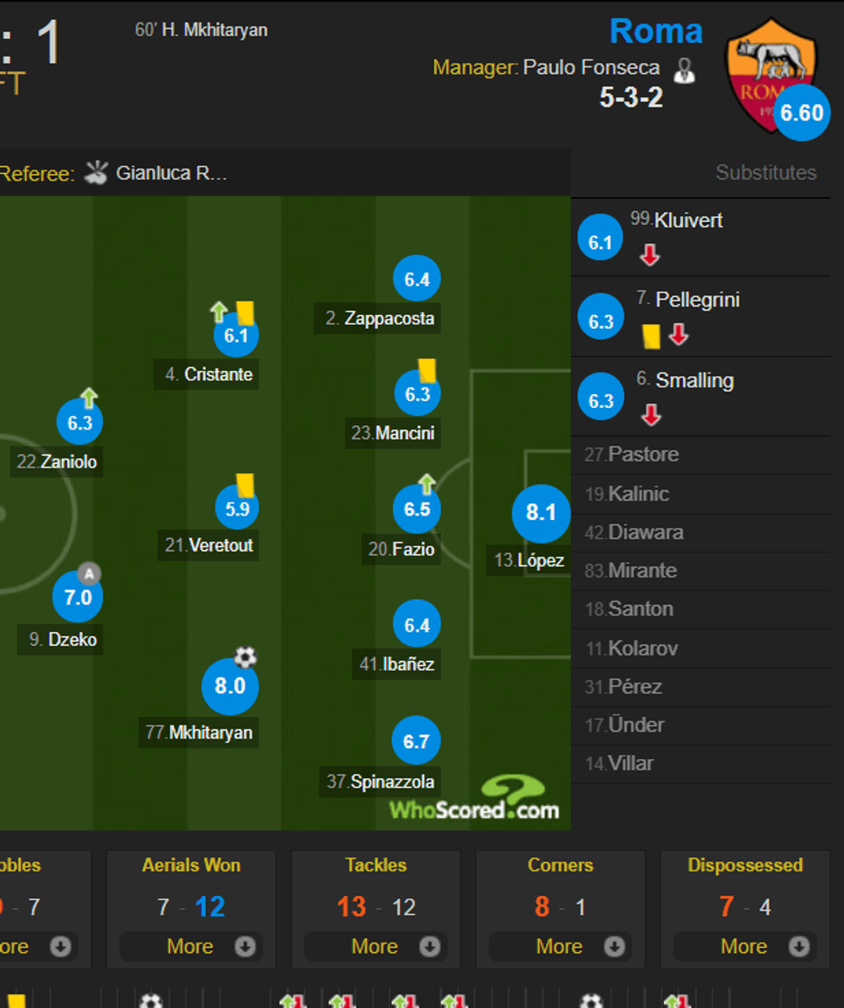Expand More under Aerials Won
The height and width of the screenshot is (1008, 844).
pos(191,947)
